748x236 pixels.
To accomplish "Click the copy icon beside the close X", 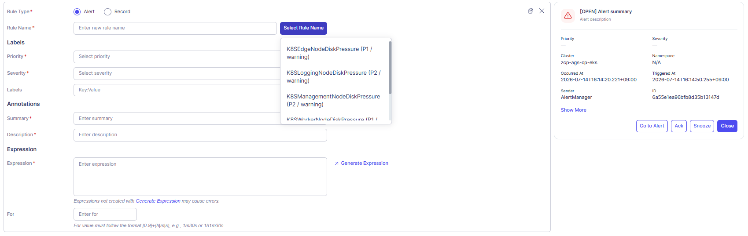I will (x=531, y=11).
